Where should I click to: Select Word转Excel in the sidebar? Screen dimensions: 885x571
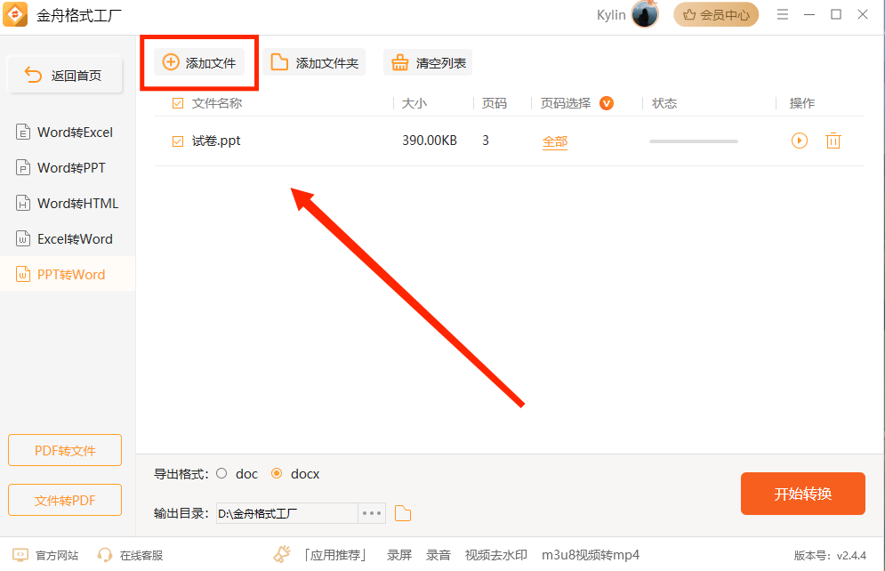pos(68,132)
